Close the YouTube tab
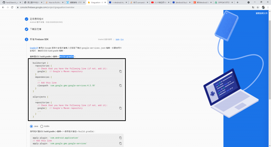The image size is (271, 147). click(x=169, y=2)
